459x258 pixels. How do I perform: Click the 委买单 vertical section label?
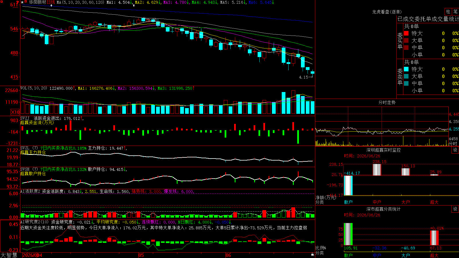[x=400, y=41]
